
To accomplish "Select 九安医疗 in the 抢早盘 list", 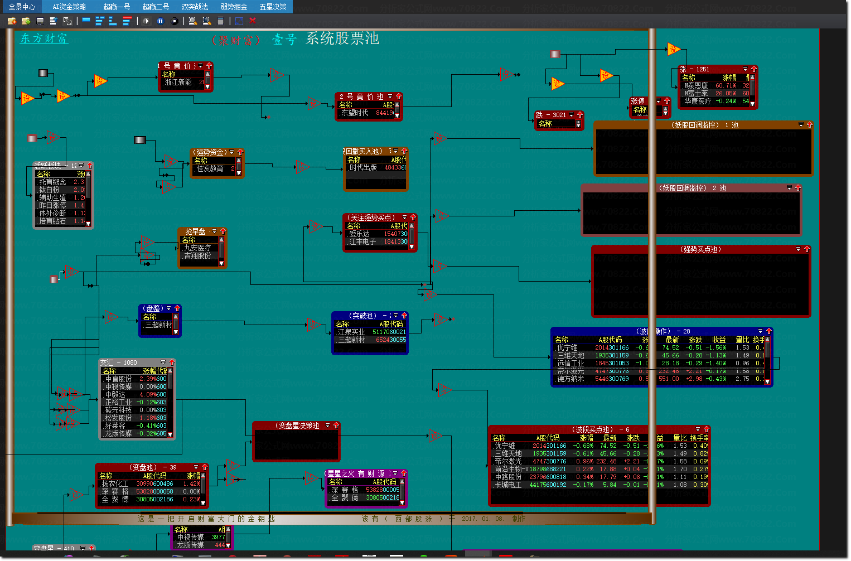I will pos(197,248).
